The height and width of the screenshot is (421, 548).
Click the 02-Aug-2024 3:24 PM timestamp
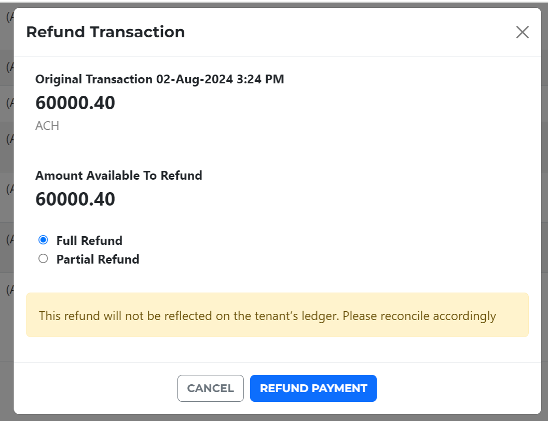tap(220, 79)
